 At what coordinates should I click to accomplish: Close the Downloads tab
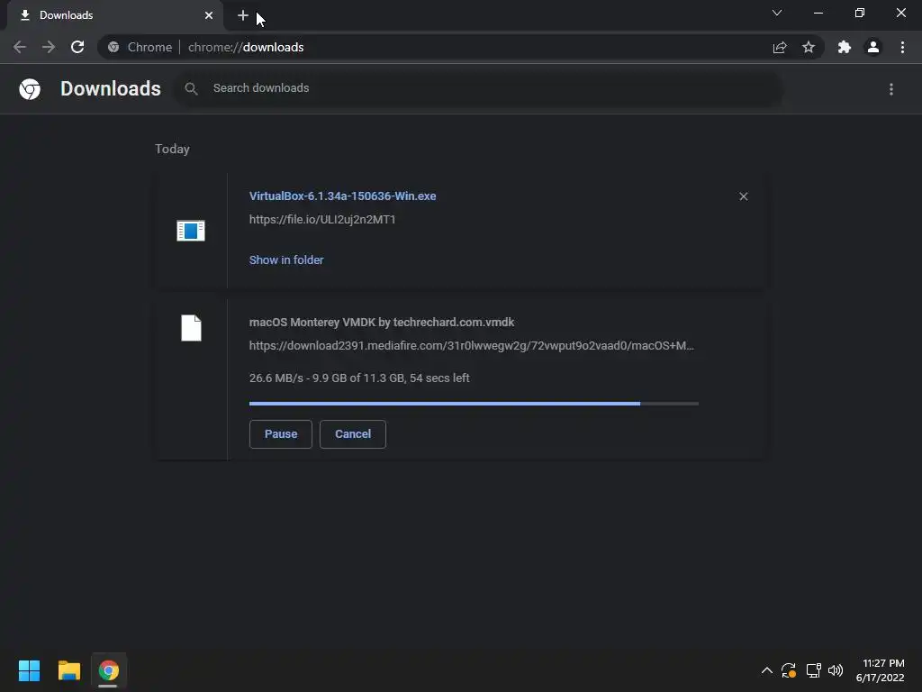coord(209,15)
